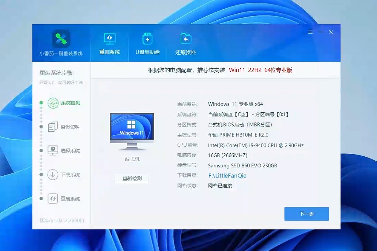
Task: Click the 小番茄 tomato app logo
Action: pos(61,39)
